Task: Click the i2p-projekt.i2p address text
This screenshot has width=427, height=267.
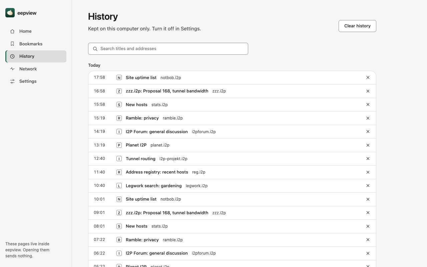Action: 173,159
